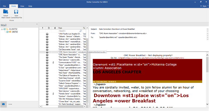The width and height of the screenshot is (209, 111).
Task: Click mail list horizontal scroll right arrow
Action: (84, 107)
